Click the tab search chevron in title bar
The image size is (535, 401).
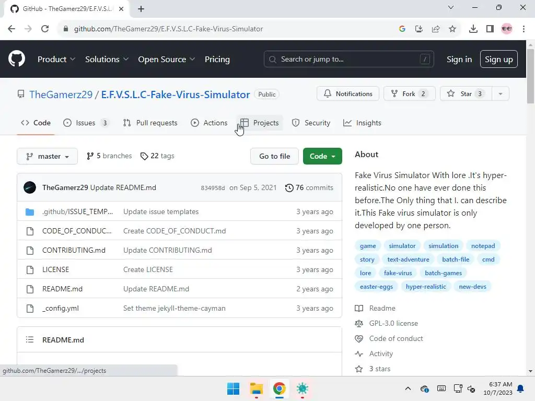point(451,7)
